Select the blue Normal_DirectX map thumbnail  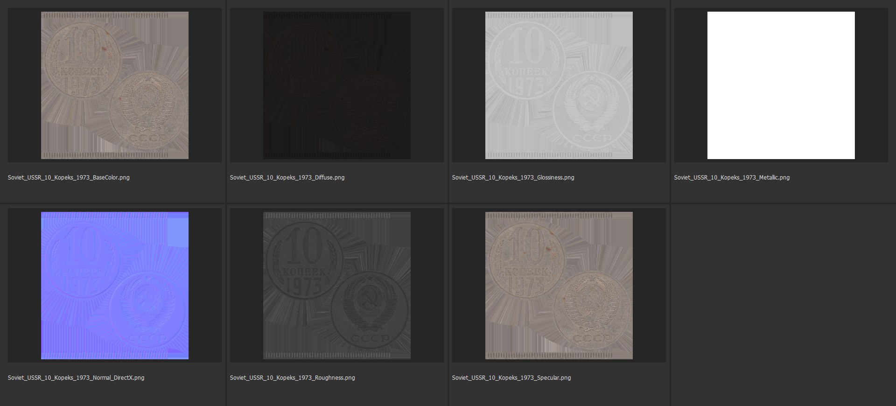[x=115, y=286]
